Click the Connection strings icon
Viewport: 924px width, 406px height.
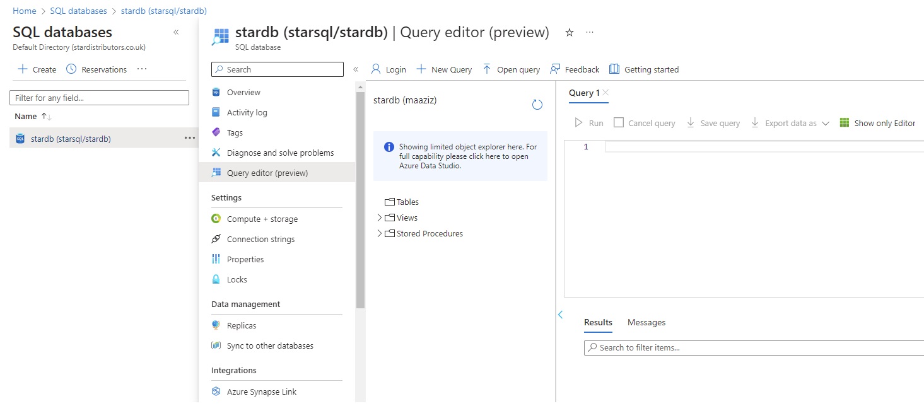pyautogui.click(x=216, y=239)
